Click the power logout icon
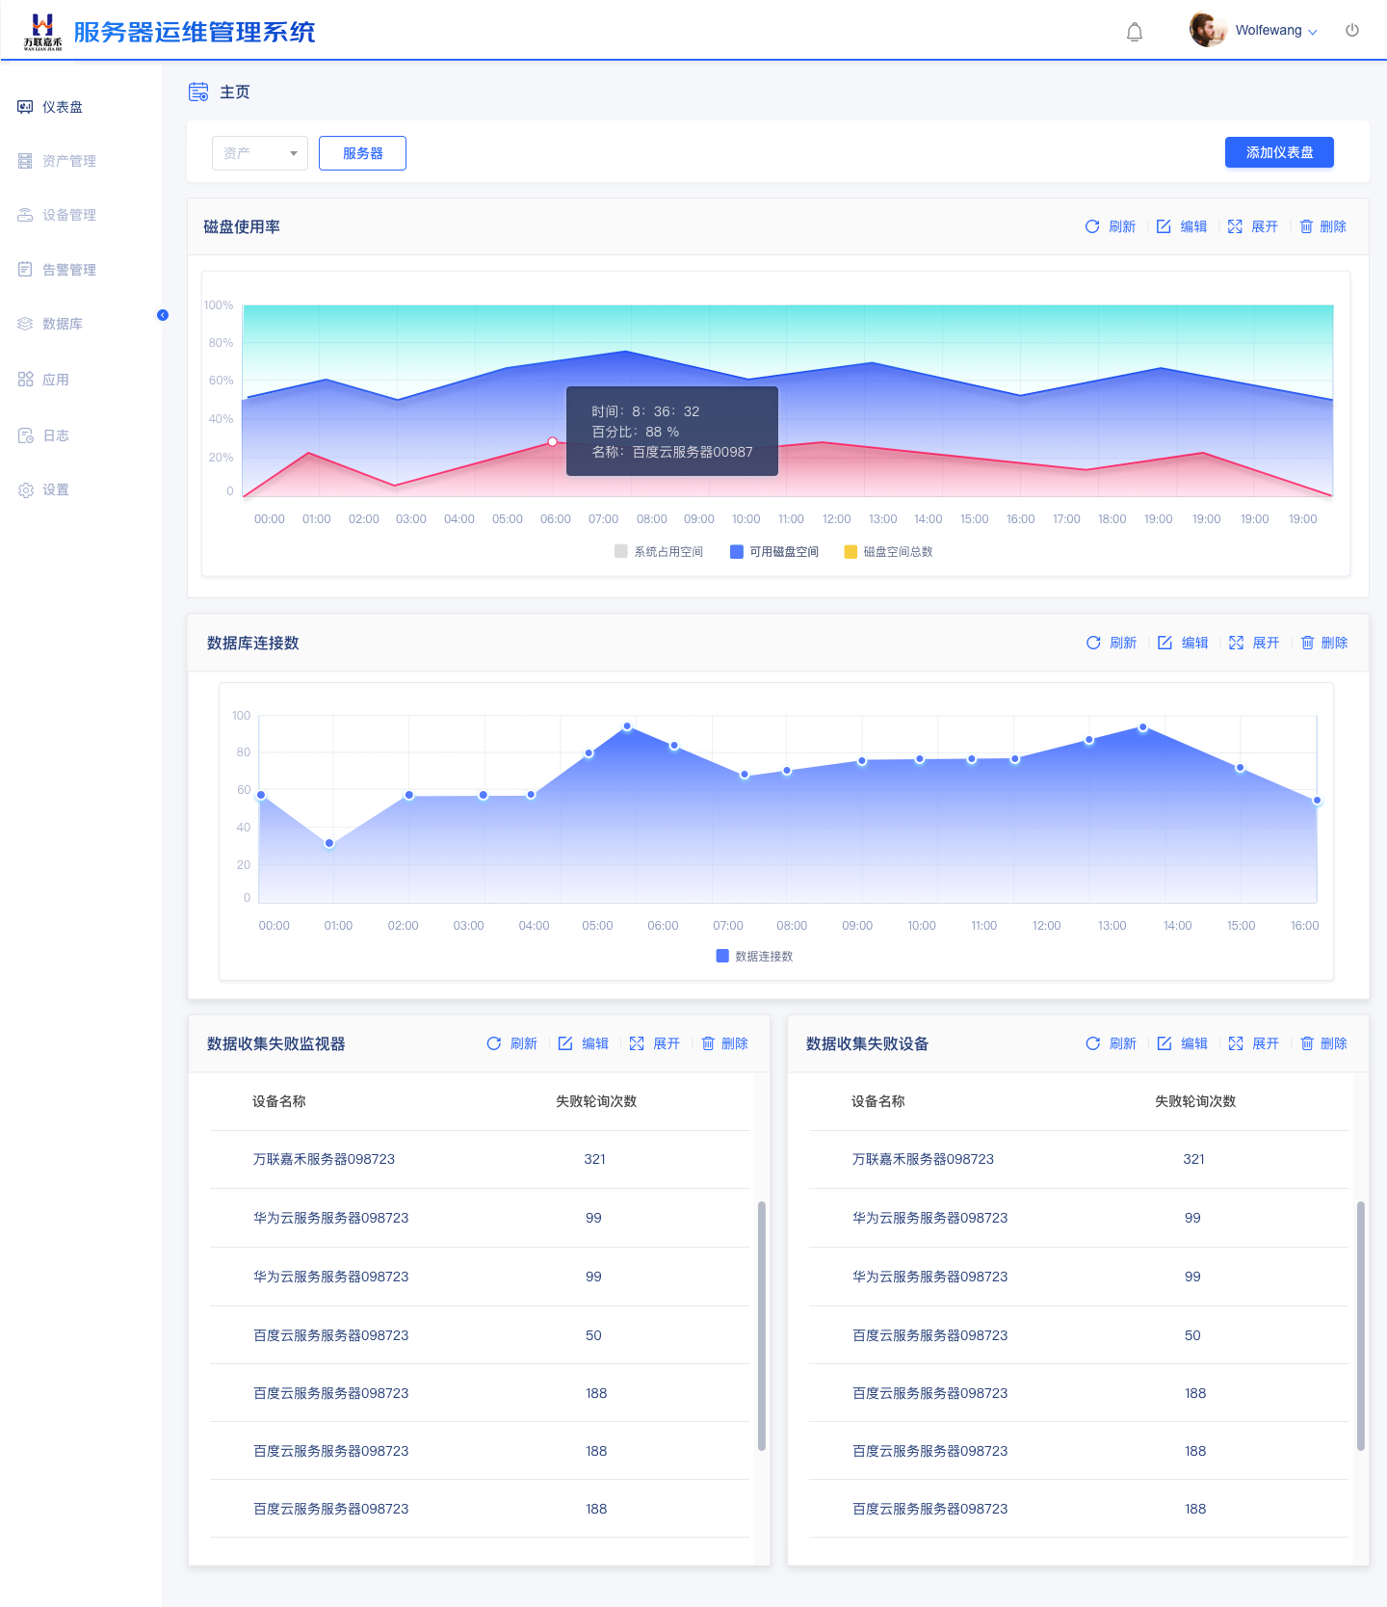Image resolution: width=1387 pixels, height=1607 pixels. (1352, 30)
